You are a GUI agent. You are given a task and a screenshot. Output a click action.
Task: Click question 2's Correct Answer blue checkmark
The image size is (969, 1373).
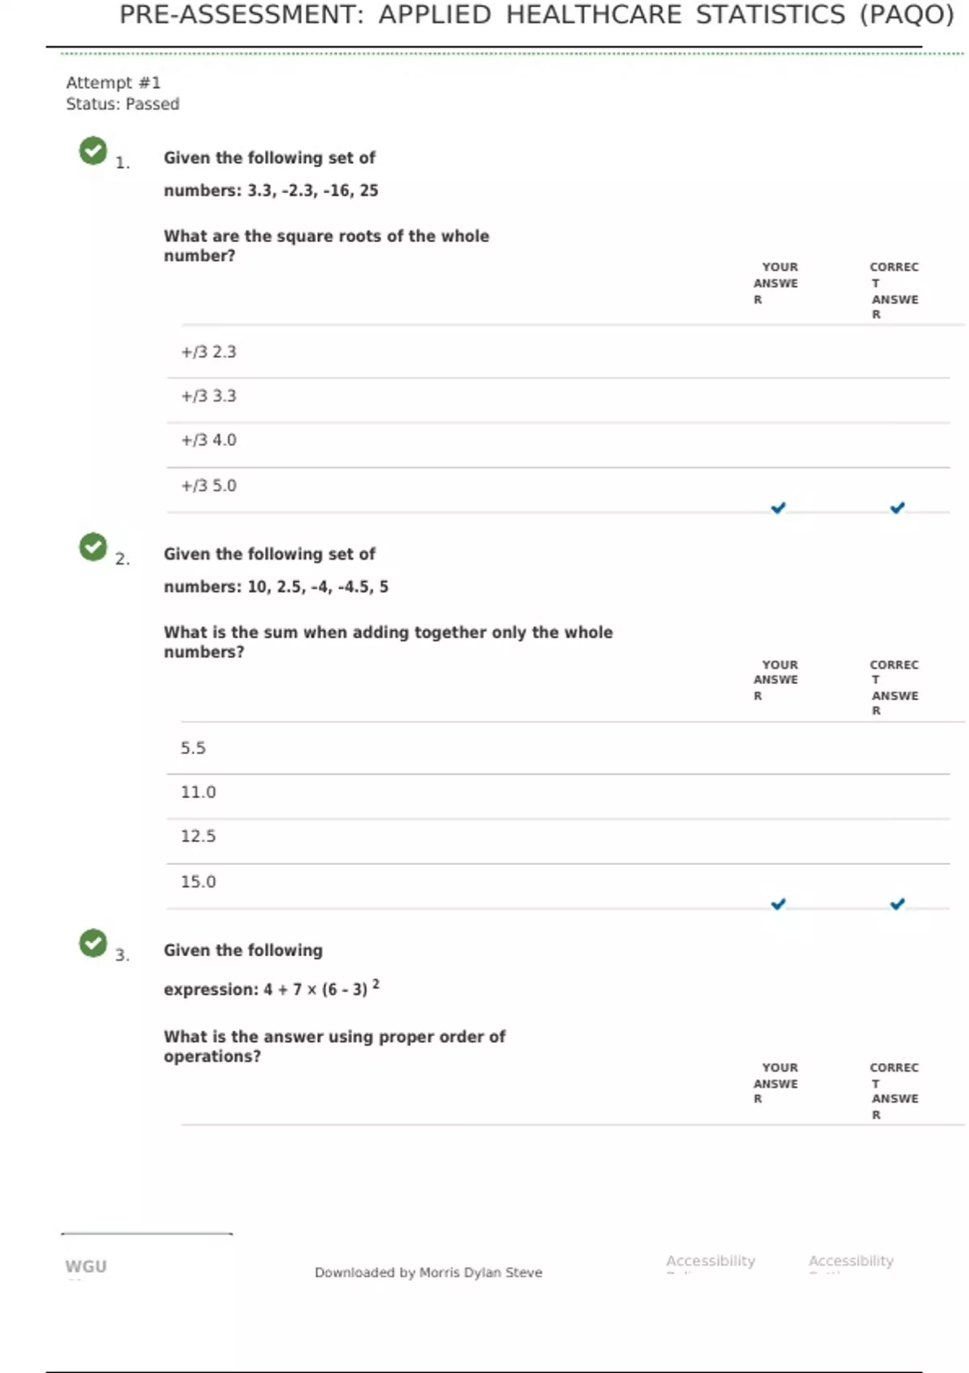897,904
